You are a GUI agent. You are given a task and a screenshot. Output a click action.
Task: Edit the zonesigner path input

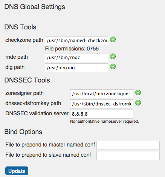coord(102,94)
